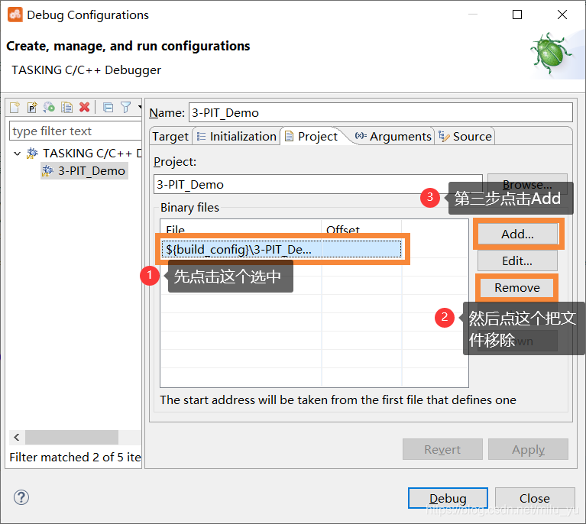586x524 pixels.
Task: Collapse the TASKING C/C++ Debugger tree node
Action: 17,154
